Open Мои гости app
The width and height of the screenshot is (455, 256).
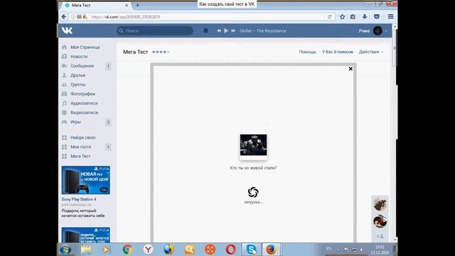coord(80,147)
